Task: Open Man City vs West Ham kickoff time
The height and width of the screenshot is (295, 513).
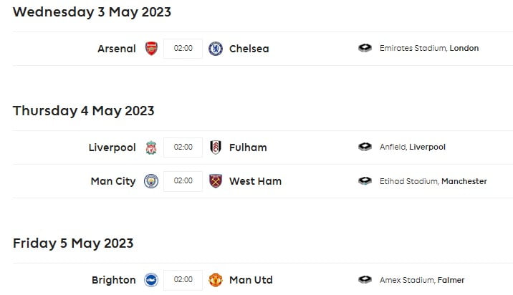Action: click(x=183, y=181)
